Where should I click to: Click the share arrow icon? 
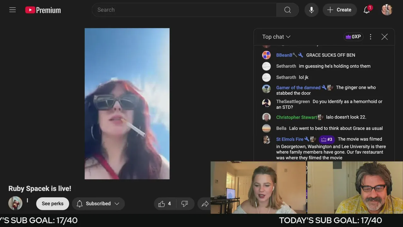click(205, 204)
